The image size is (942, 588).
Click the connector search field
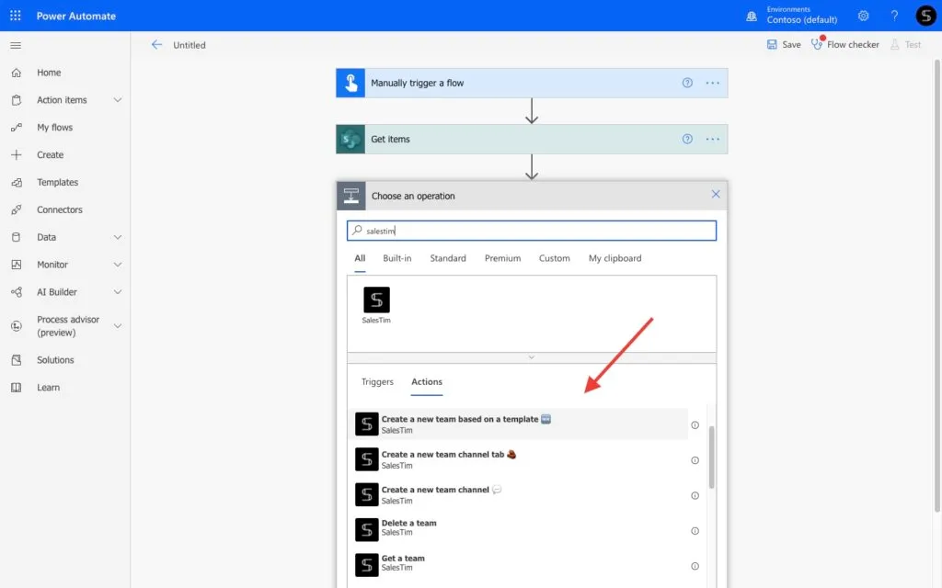tap(532, 231)
